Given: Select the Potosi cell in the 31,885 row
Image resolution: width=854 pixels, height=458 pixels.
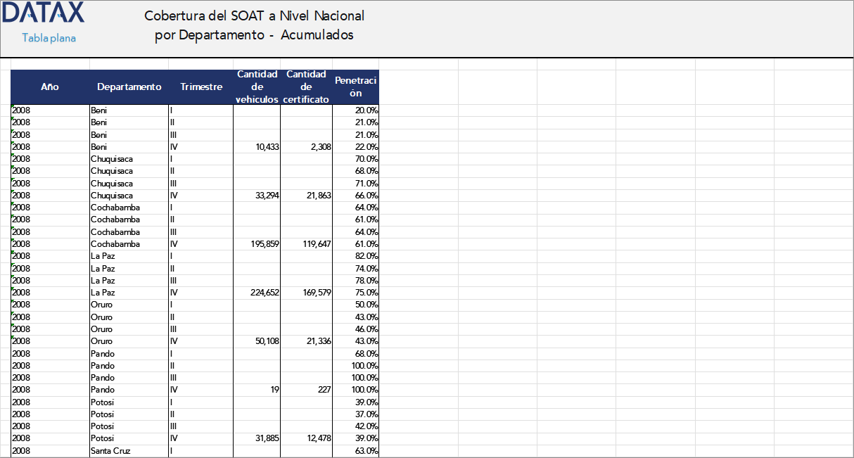Looking at the screenshot, I should pyautogui.click(x=129, y=438).
